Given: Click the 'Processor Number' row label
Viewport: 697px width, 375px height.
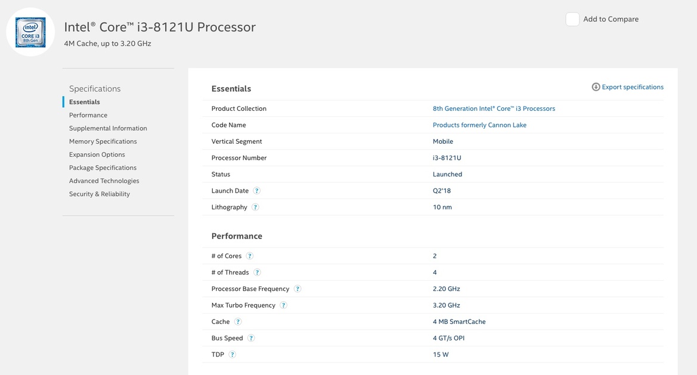Looking at the screenshot, I should 239,158.
